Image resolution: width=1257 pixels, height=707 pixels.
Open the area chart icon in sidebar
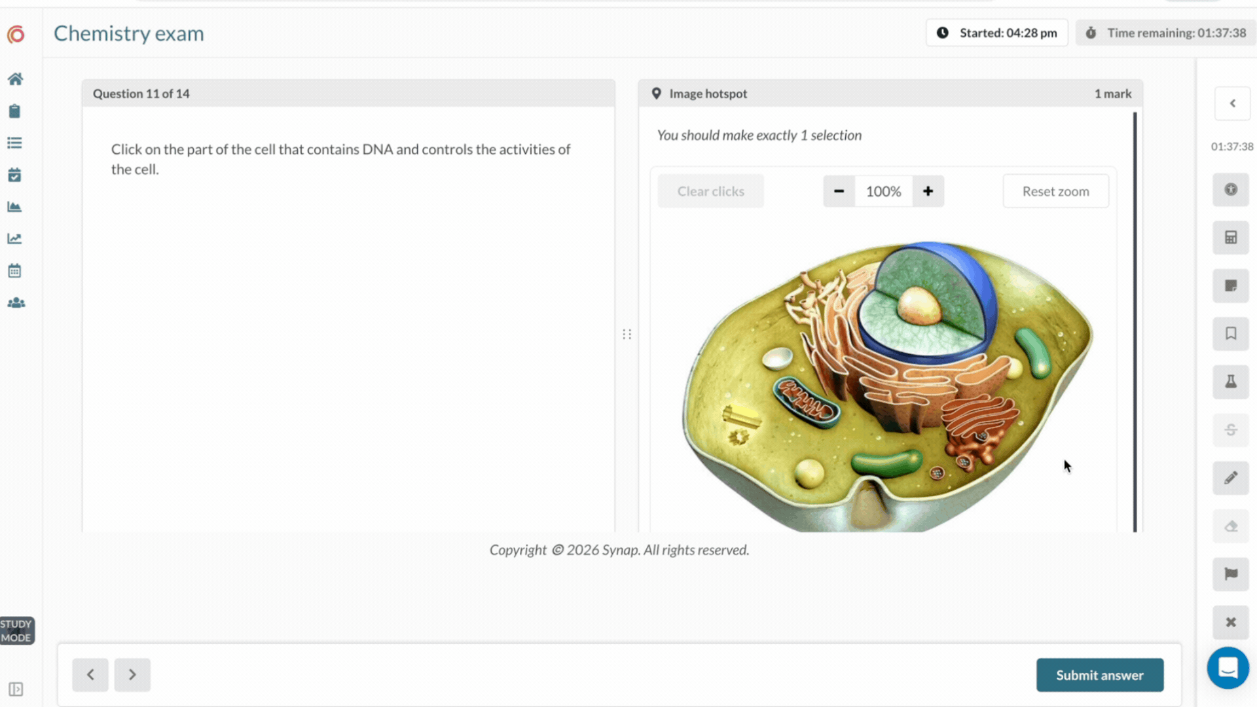point(14,207)
